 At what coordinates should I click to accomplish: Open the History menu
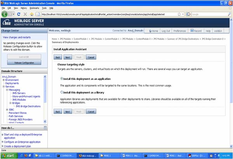[24, 8]
